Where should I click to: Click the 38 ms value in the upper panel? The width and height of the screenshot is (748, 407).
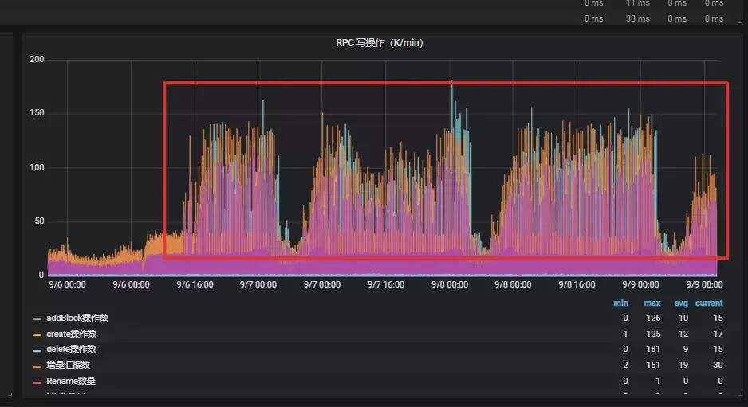[637, 18]
